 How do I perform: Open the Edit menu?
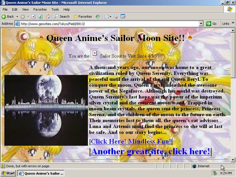coord(15,9)
